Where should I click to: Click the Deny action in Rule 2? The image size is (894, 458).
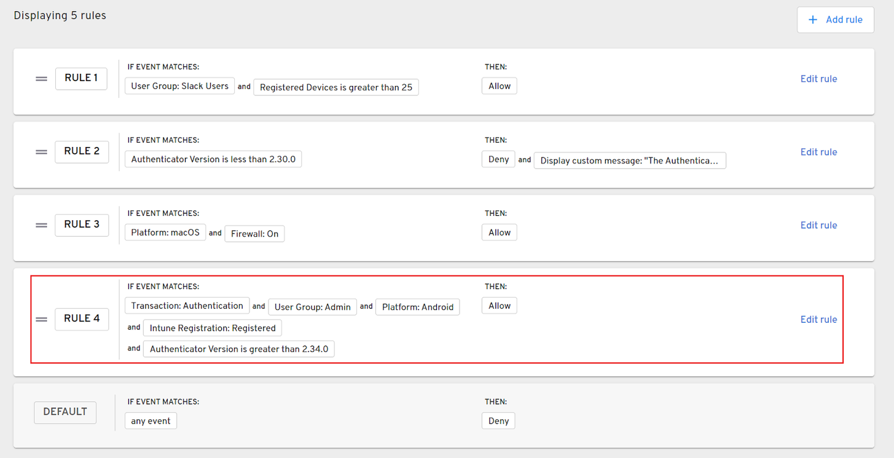(x=498, y=159)
